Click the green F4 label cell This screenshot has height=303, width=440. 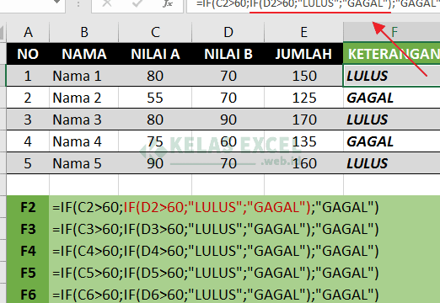[28, 251]
